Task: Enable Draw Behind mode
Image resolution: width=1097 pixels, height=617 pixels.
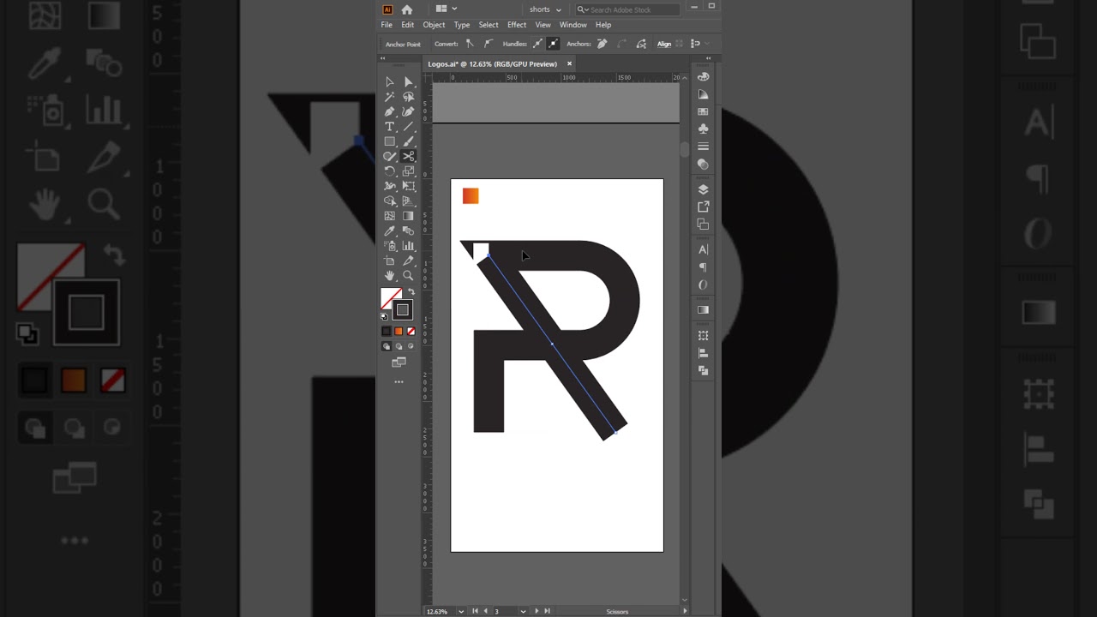Action: (x=399, y=346)
